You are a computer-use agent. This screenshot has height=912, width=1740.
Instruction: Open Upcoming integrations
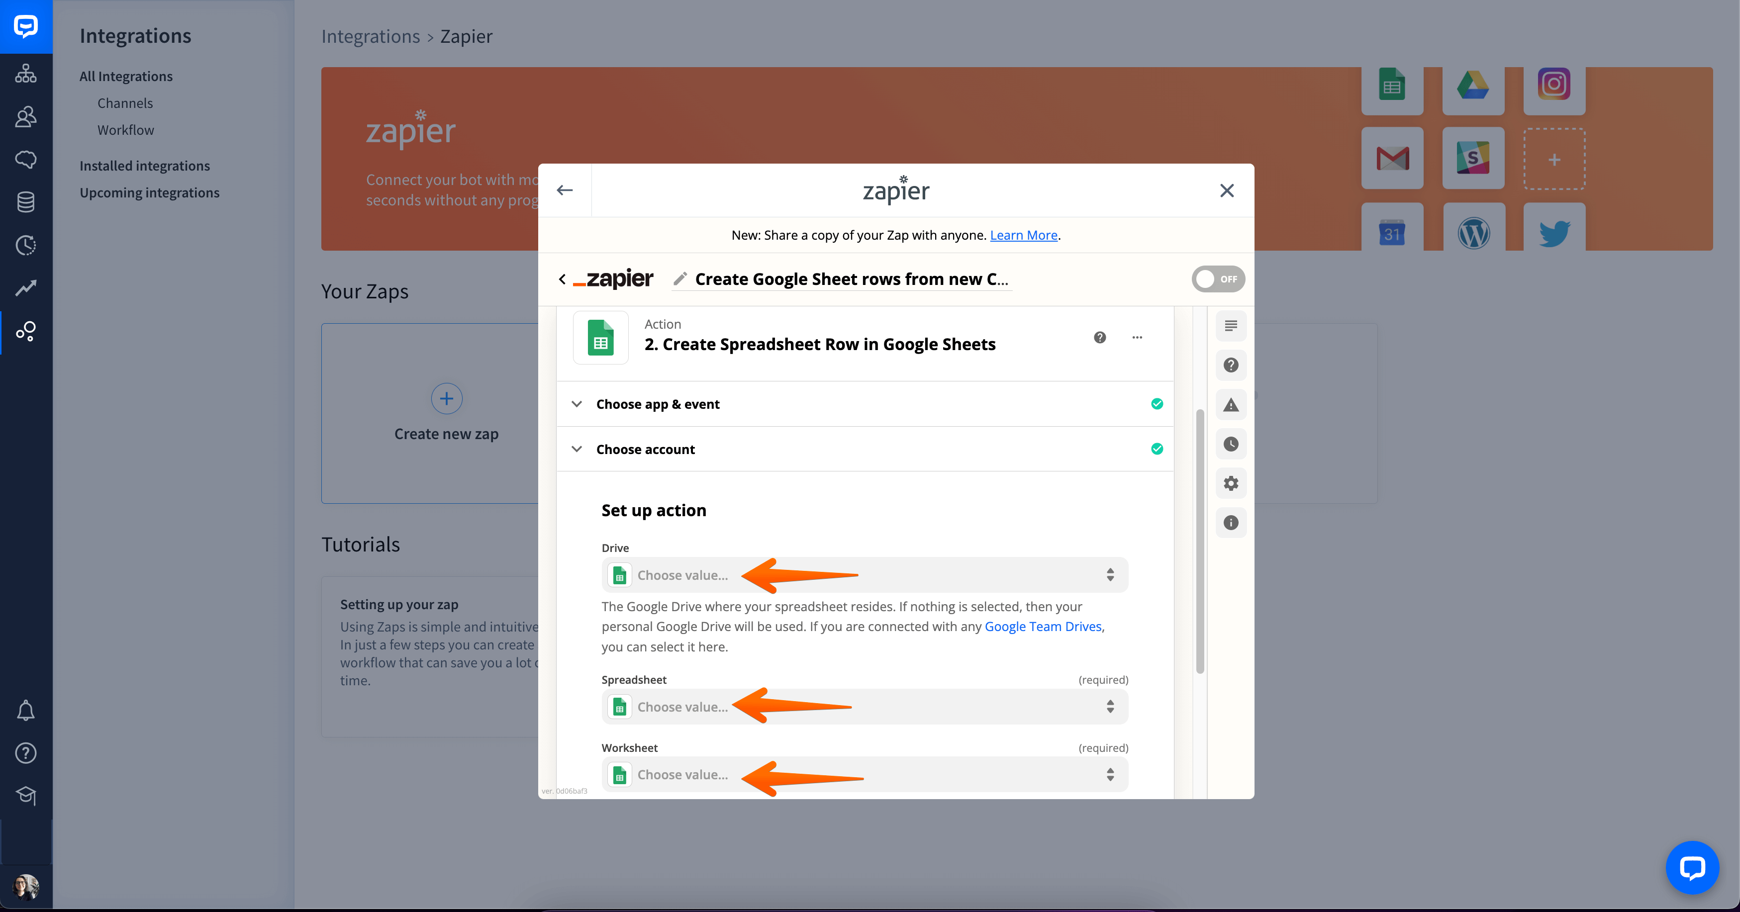click(149, 192)
